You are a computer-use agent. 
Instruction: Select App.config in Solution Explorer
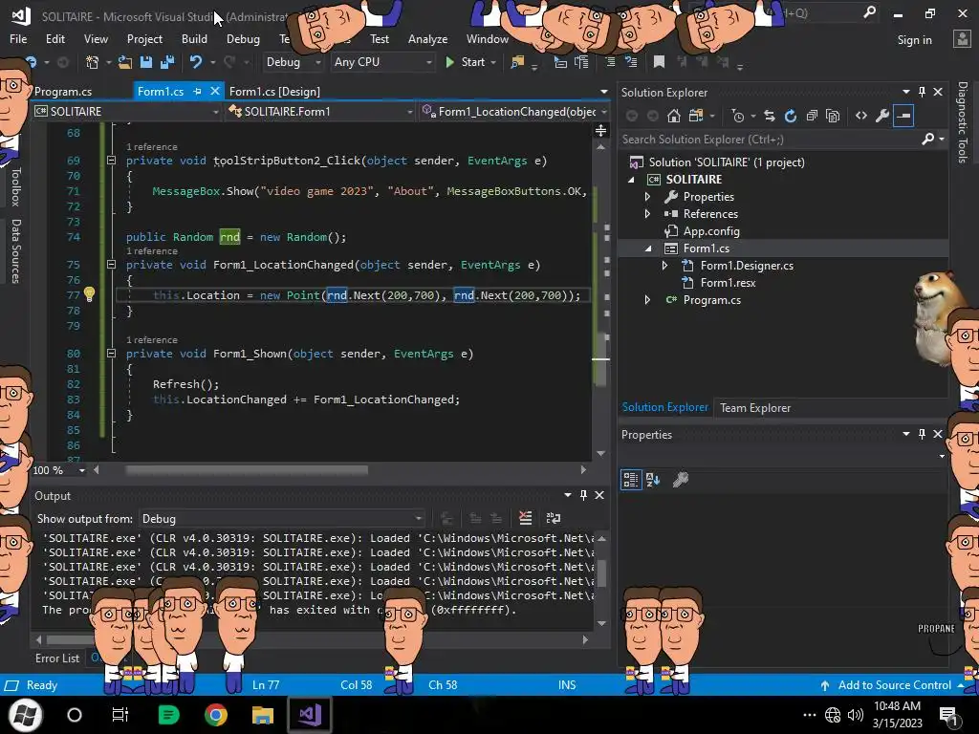(711, 231)
